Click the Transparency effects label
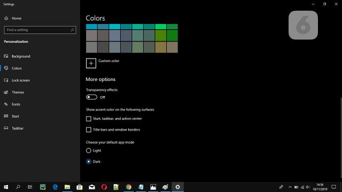Screen dimensions: 342x192 102,90
